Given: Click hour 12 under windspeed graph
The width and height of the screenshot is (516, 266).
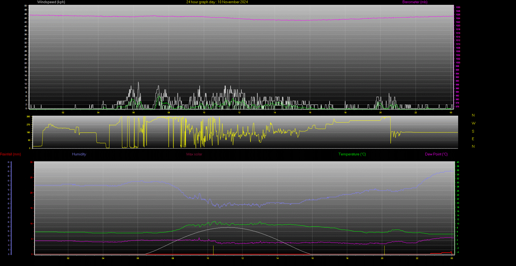Looking at the screenshot, I should point(239,112).
